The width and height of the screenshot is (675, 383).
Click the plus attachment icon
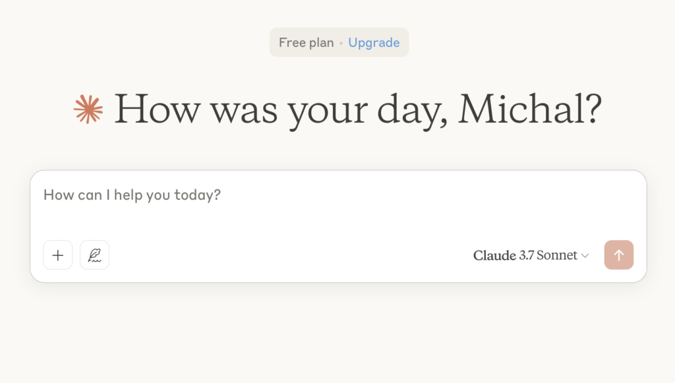[58, 254]
